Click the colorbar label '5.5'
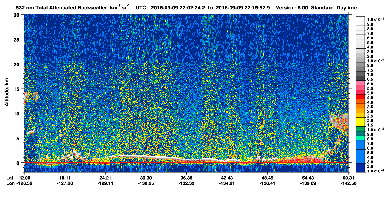Viewport: 387px width, 198px height. [x=370, y=88]
